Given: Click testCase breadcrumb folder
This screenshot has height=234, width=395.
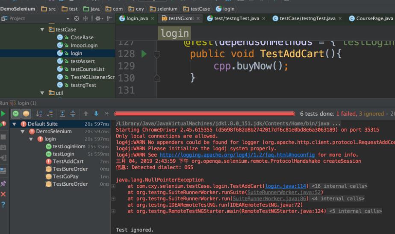Looking at the screenshot, I should pyautogui.click(x=197, y=9).
